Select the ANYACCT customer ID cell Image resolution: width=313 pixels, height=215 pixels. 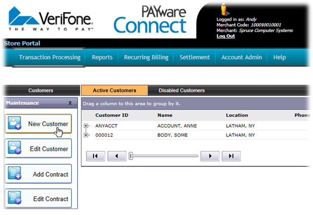point(107,126)
